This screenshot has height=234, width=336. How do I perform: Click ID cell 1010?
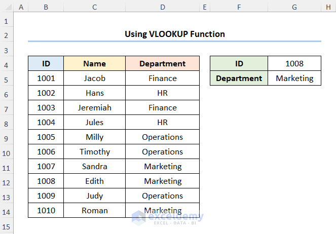coord(46,211)
